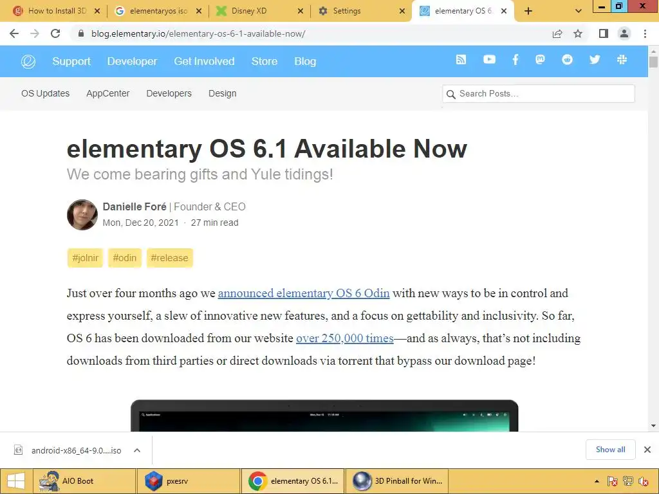Open the Facebook icon in header

coord(515,60)
